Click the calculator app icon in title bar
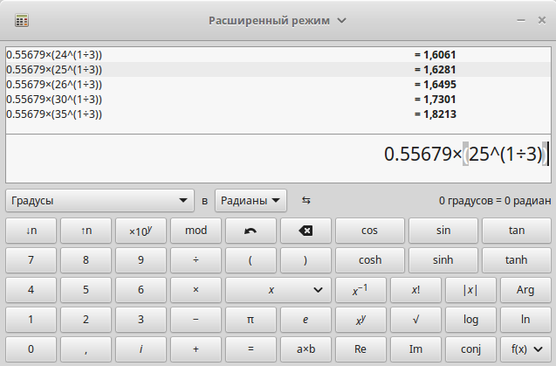Screen dimensions: 556x366 point(22,21)
